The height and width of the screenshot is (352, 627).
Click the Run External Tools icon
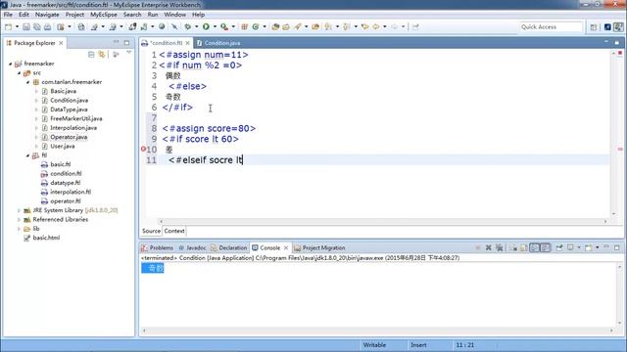[224, 26]
